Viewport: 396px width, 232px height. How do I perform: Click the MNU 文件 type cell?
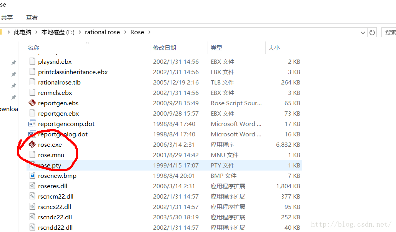click(x=225, y=155)
